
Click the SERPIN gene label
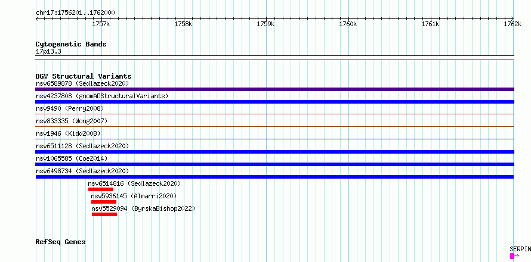coord(520,249)
